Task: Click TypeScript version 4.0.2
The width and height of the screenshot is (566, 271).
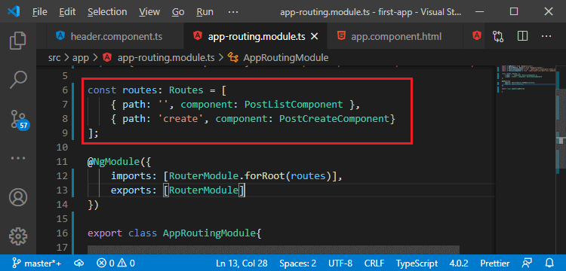Action: (x=459, y=263)
